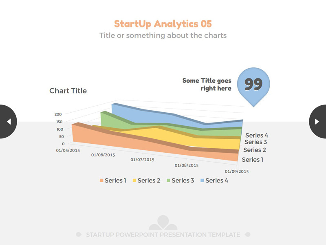Click the 200 value on vertical axis
This screenshot has width=326, height=245.
58,114
